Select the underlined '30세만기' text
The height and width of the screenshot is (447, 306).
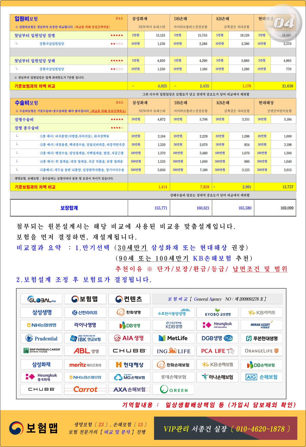tap(132, 248)
